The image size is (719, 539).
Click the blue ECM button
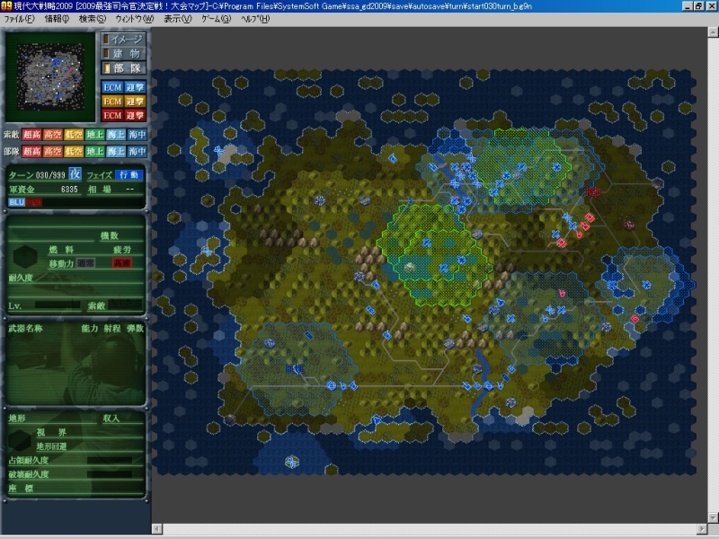point(112,87)
